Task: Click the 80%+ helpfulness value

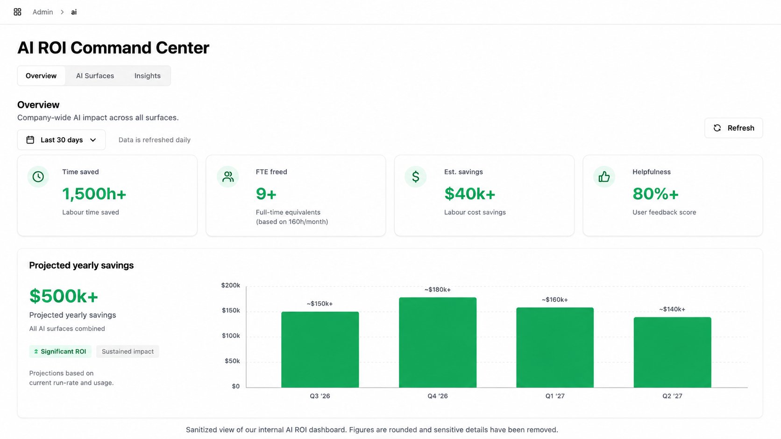Action: (x=655, y=194)
